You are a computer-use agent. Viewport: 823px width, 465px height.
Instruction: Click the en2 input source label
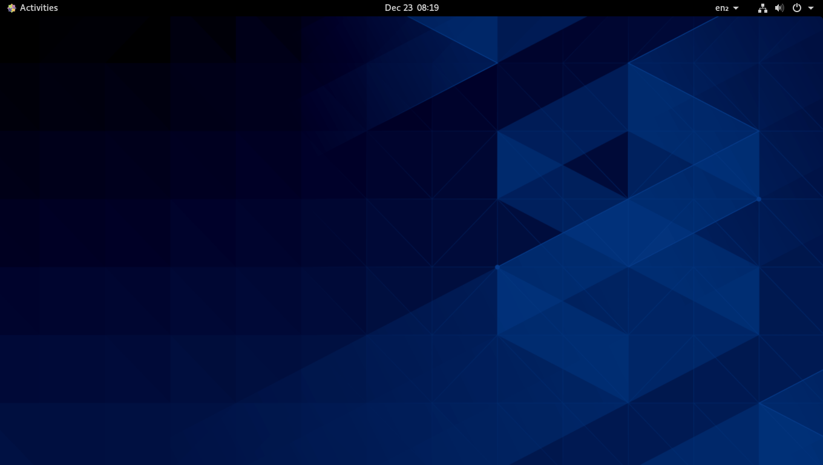pyautogui.click(x=721, y=8)
